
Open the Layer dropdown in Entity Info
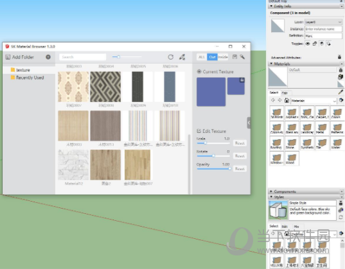323,22
